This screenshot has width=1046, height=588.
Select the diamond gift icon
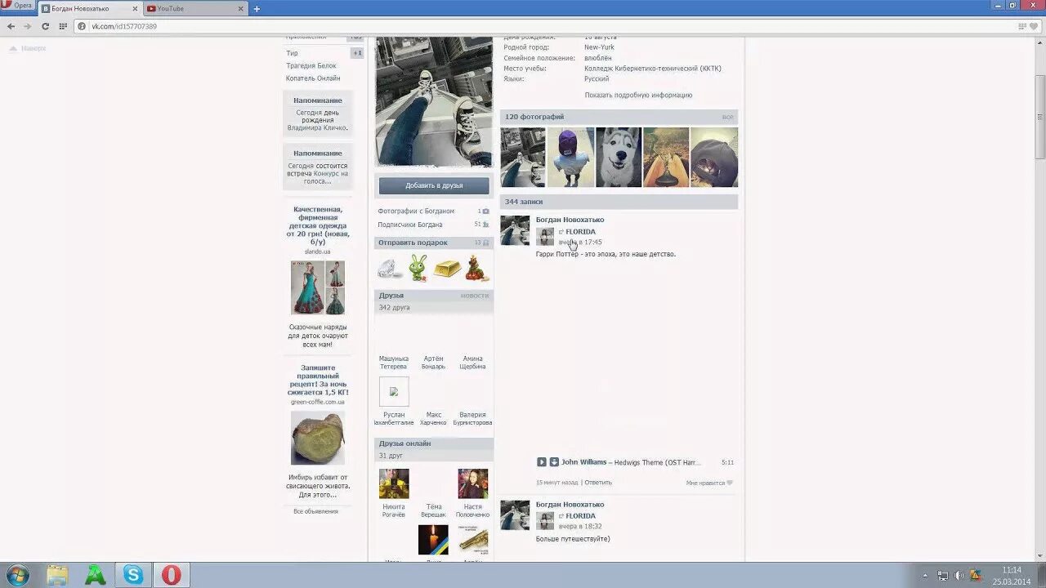point(391,268)
